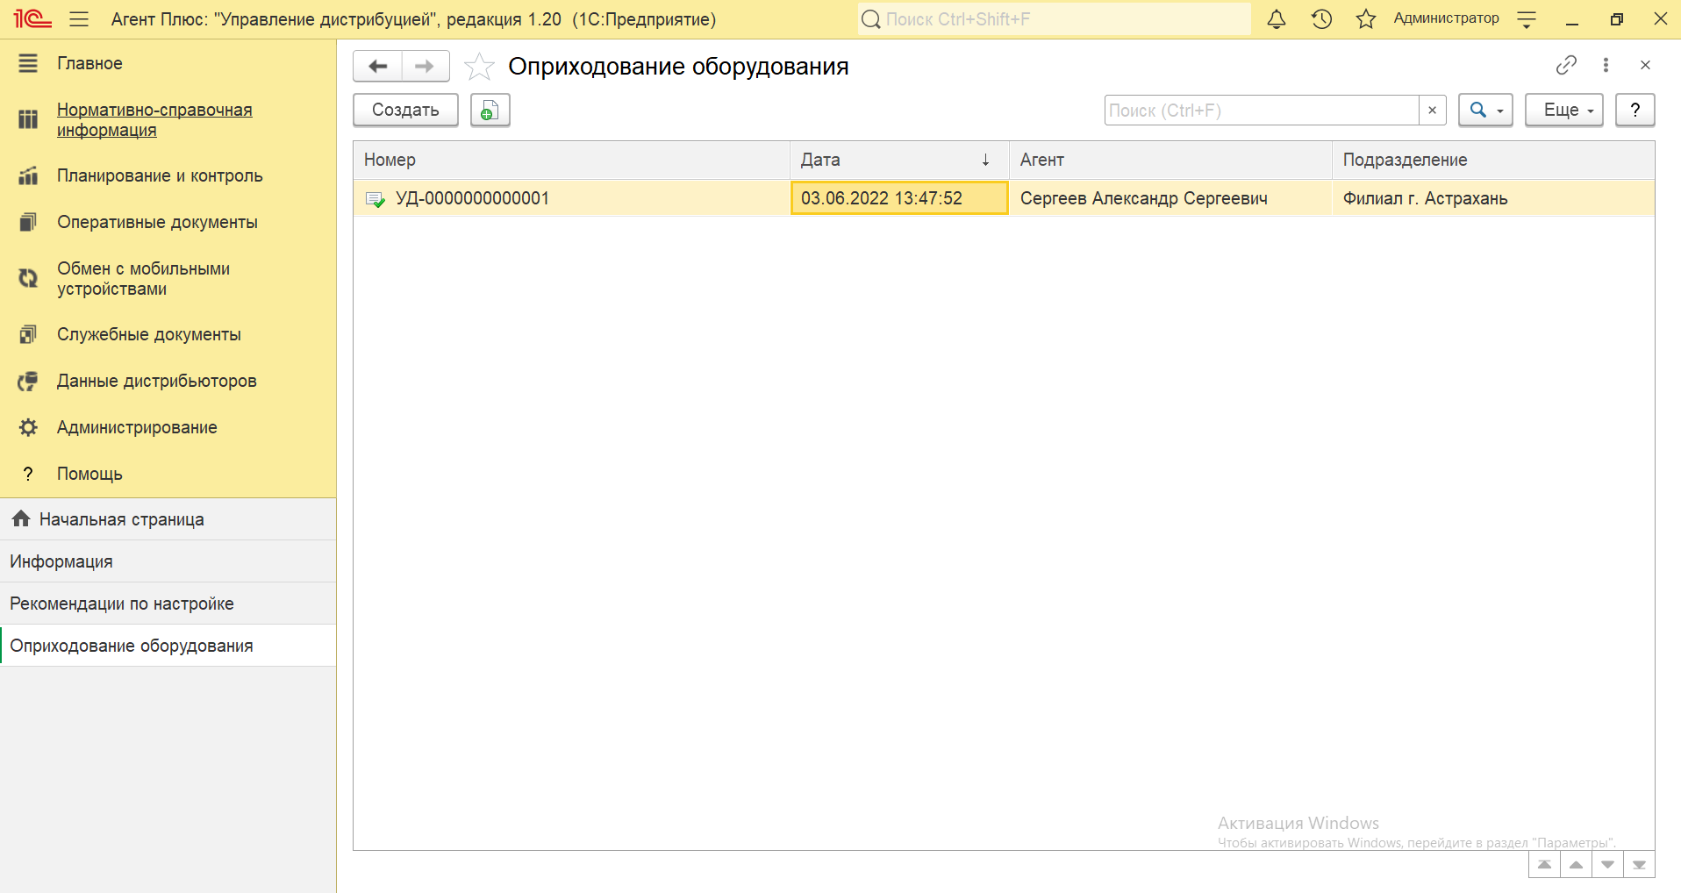1681x893 pixels.
Task: Switch to Начальная страница tab
Action: (x=121, y=519)
